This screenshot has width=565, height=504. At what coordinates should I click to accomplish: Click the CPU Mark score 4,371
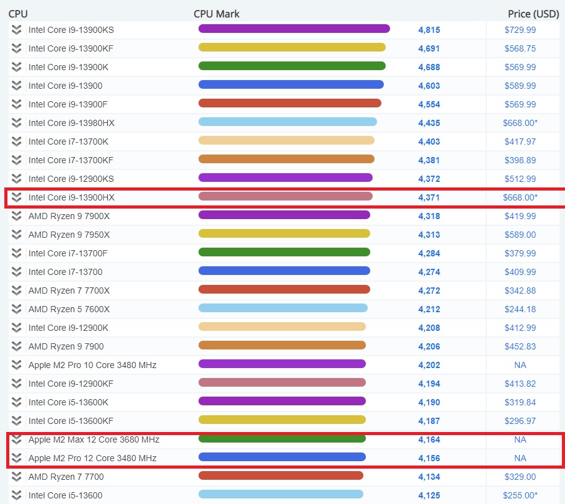[429, 197]
